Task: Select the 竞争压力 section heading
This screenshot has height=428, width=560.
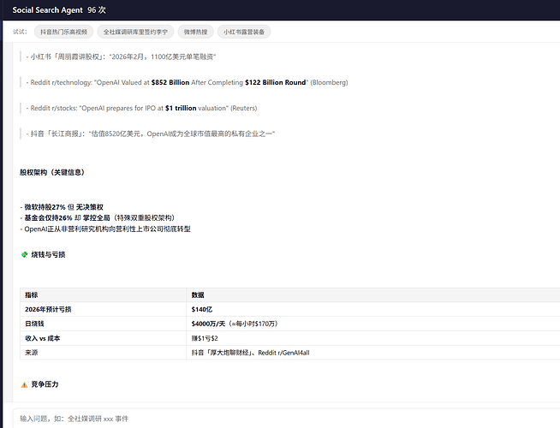Action: (x=45, y=384)
